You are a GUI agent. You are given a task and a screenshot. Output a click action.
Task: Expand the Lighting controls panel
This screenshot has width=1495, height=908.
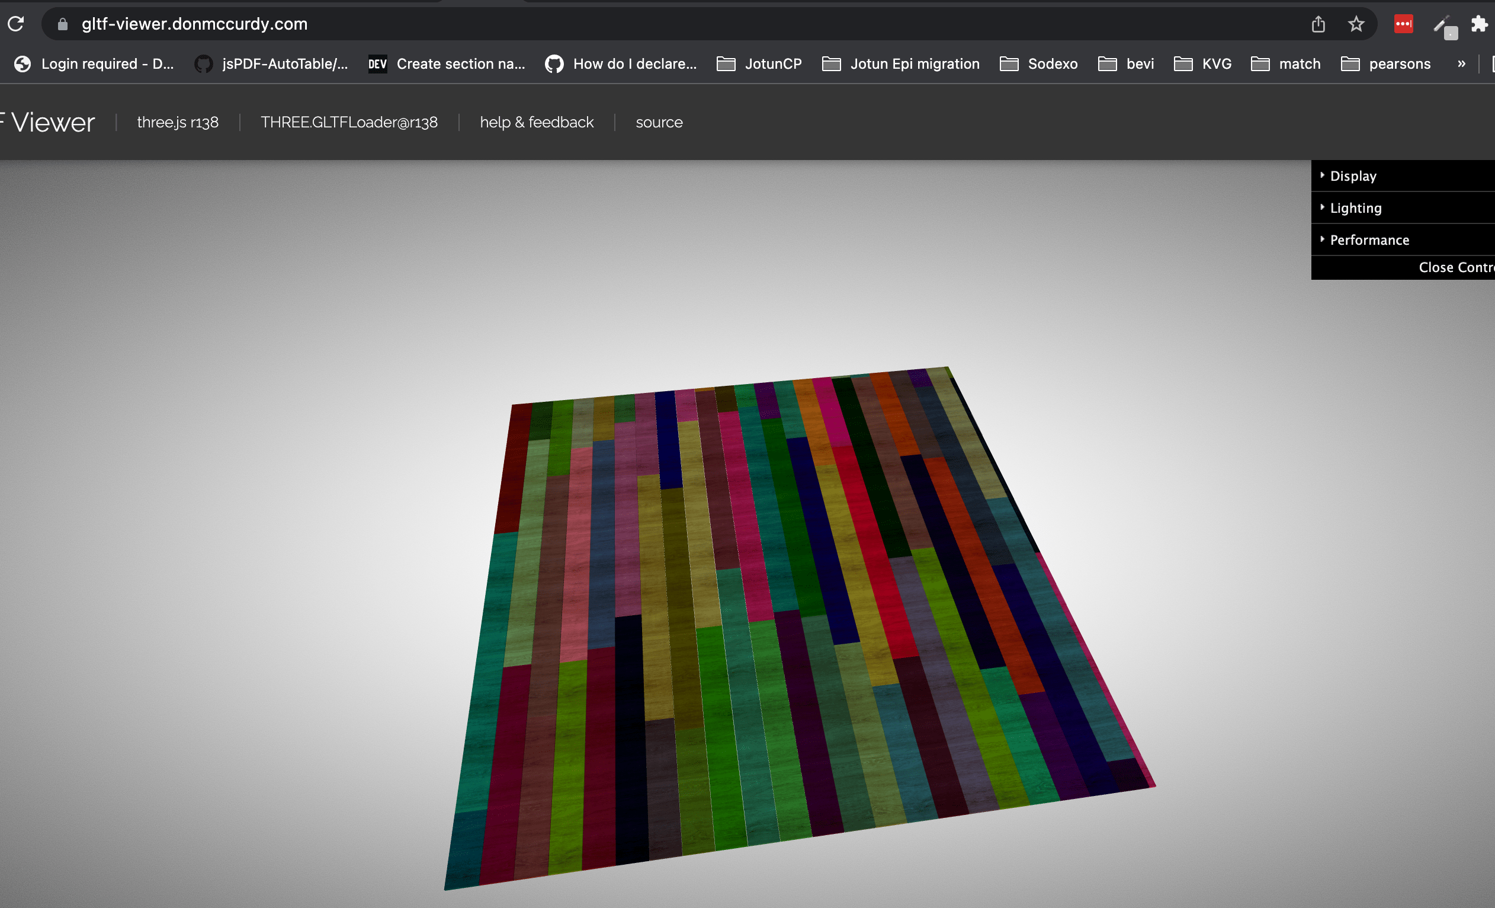pos(1356,207)
